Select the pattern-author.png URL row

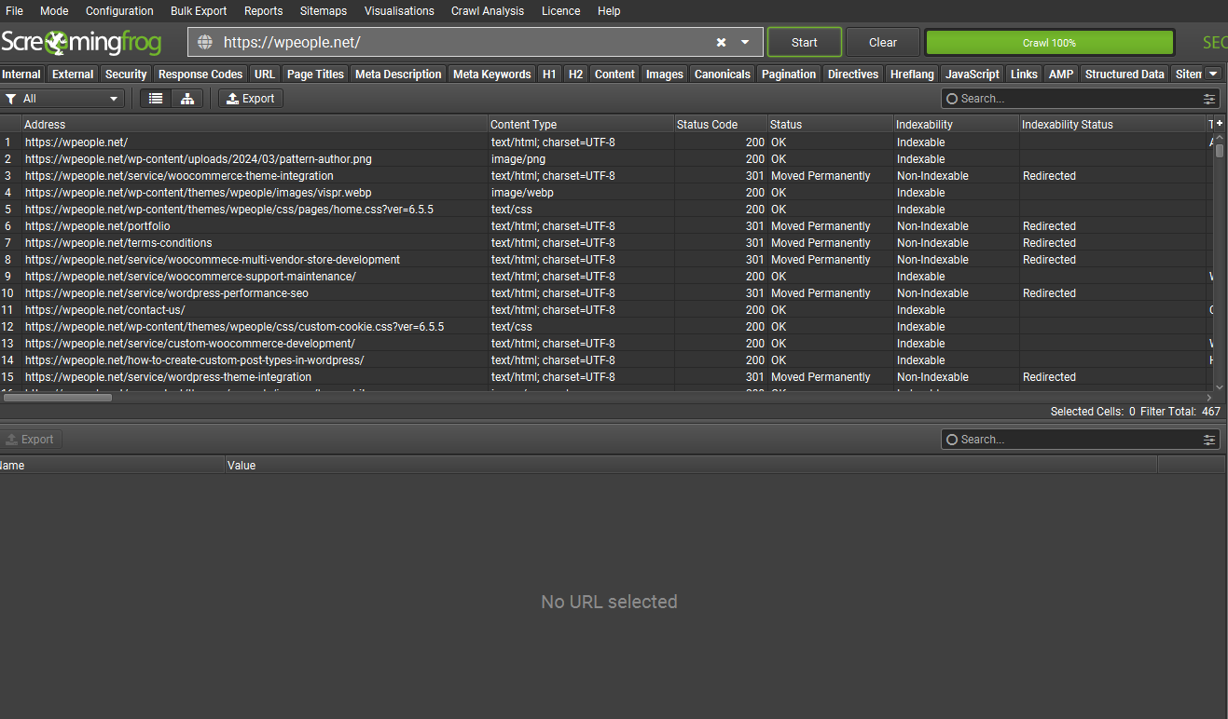[x=606, y=159]
